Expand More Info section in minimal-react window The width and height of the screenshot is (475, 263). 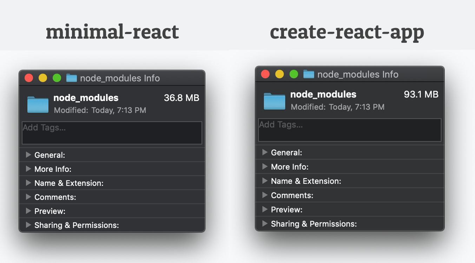tap(29, 169)
